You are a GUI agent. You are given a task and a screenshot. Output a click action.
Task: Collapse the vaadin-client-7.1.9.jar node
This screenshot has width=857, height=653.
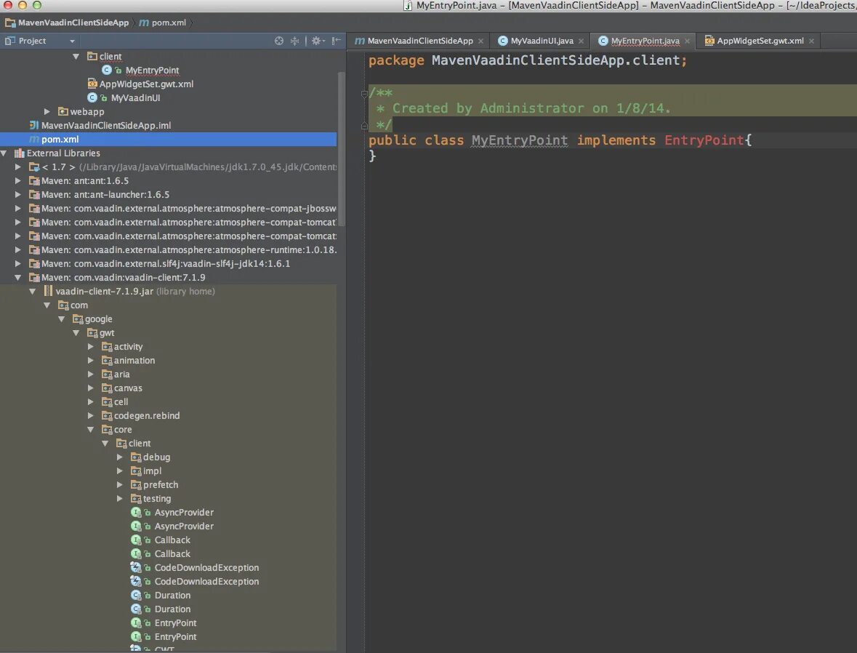[x=33, y=292]
